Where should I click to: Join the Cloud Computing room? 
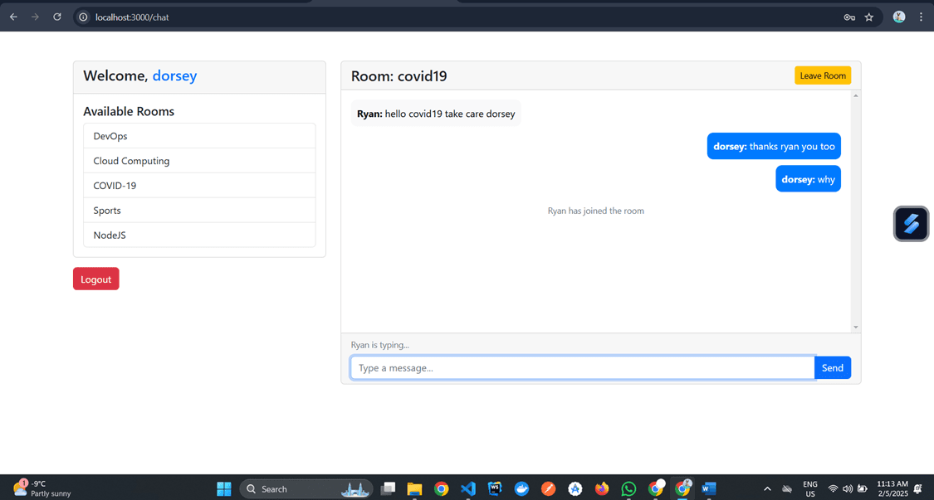(x=199, y=161)
